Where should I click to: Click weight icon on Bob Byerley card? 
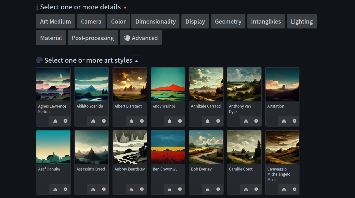coord(208,189)
